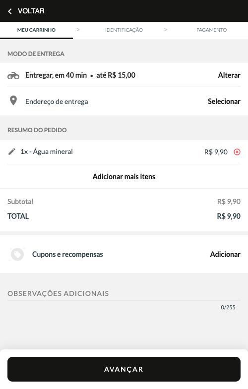The width and height of the screenshot is (248, 389).
Task: Click the Endereço de entrega row text
Action: click(57, 101)
